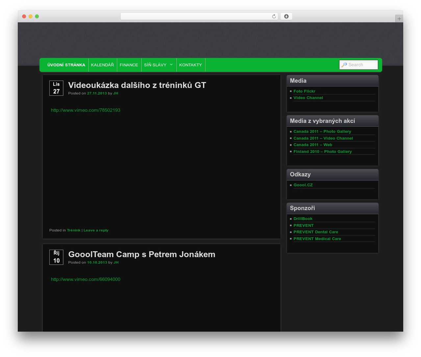Open the Foto Flickr sidebar link
Image resolution: width=421 pixels, height=357 pixels.
pos(304,91)
